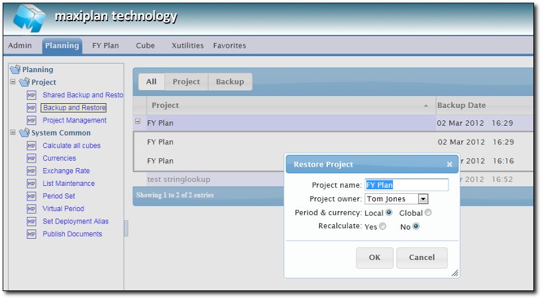Click into the Project name text field
Screen dimensions: 542x299
(406, 185)
